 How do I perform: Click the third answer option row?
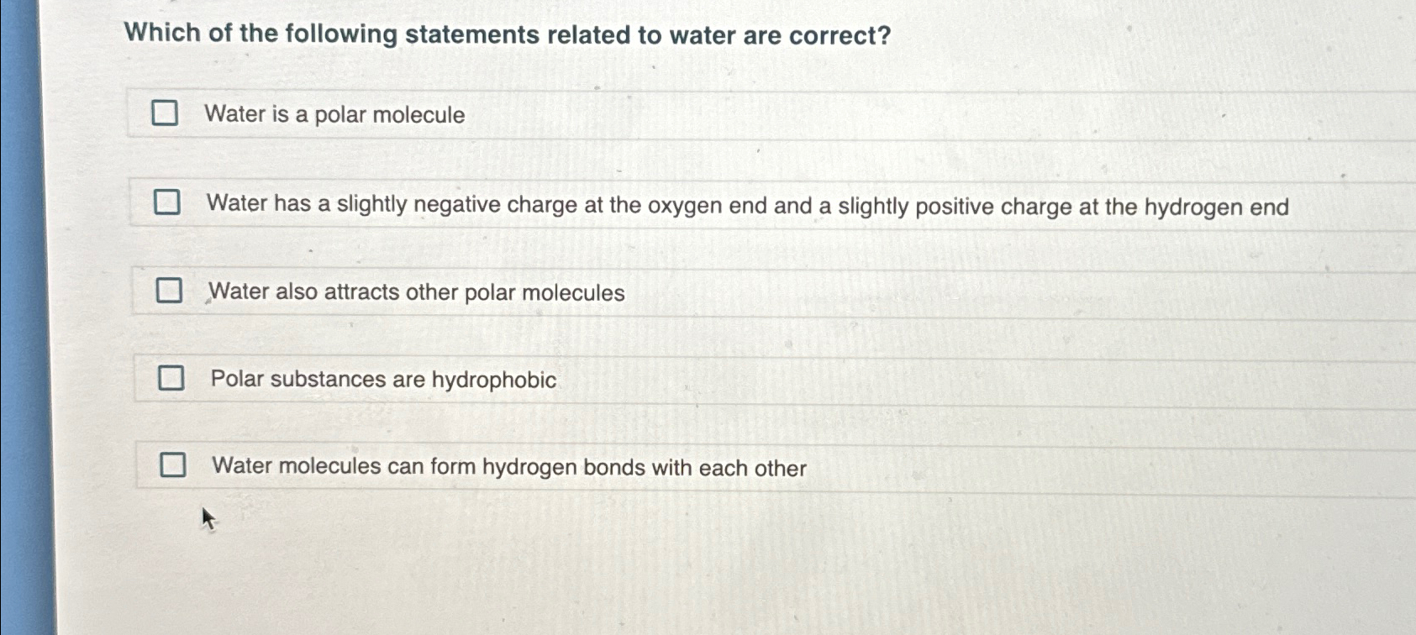point(588,293)
